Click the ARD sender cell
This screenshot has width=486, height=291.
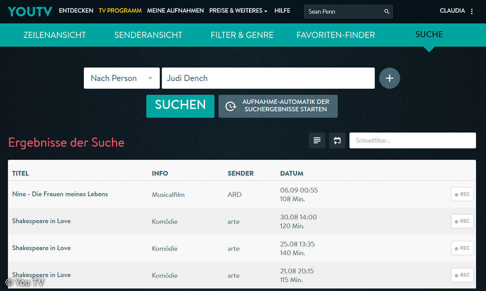pos(234,195)
